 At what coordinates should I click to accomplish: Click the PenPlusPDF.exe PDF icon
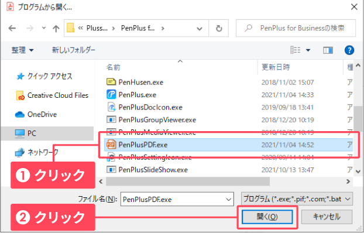[111, 145]
